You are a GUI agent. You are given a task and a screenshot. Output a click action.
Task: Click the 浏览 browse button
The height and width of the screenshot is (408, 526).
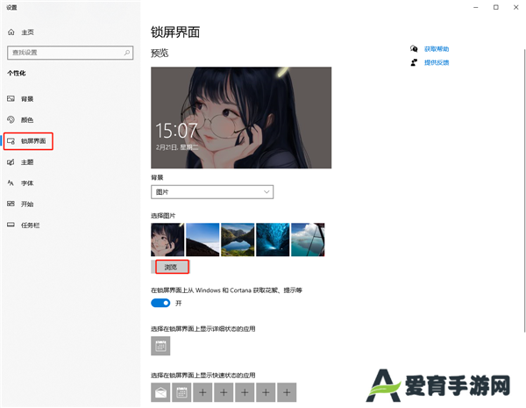coord(171,267)
